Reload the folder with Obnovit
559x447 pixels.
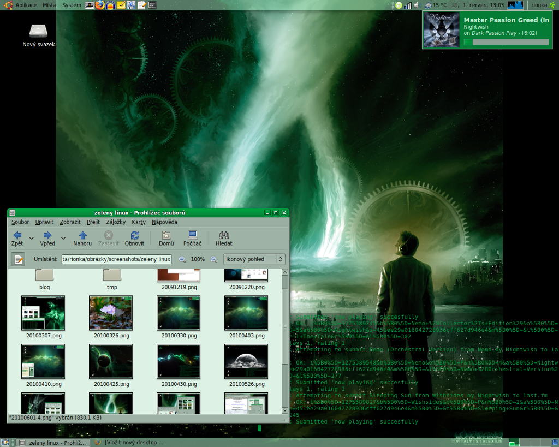point(134,239)
